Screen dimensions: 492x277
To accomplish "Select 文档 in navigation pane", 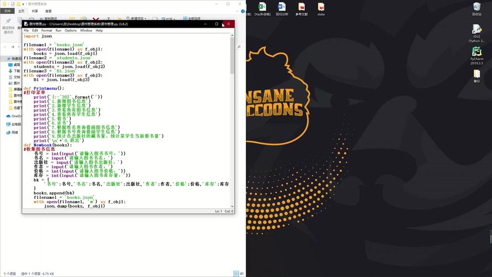I will coord(14,77).
